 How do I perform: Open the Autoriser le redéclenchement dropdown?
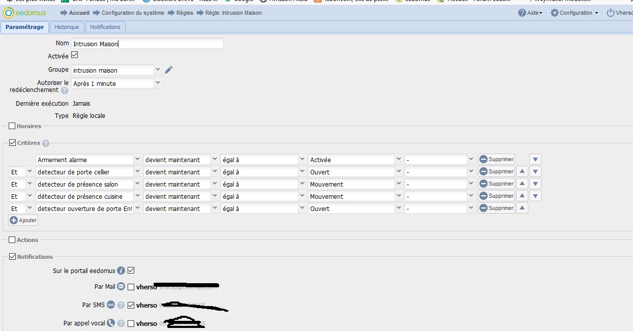[158, 83]
